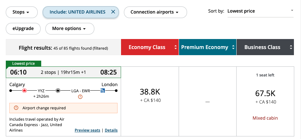Toggle the Include: UNITED AIRLINES filter chip
Screen dimensions: 301x139
pyautogui.click(x=77, y=12)
